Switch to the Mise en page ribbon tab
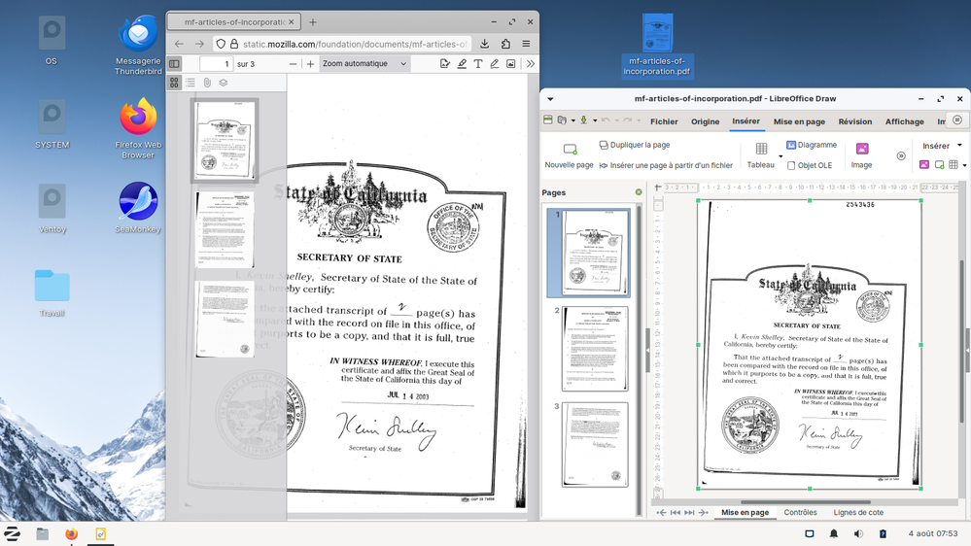This screenshot has width=971, height=546. pos(799,121)
